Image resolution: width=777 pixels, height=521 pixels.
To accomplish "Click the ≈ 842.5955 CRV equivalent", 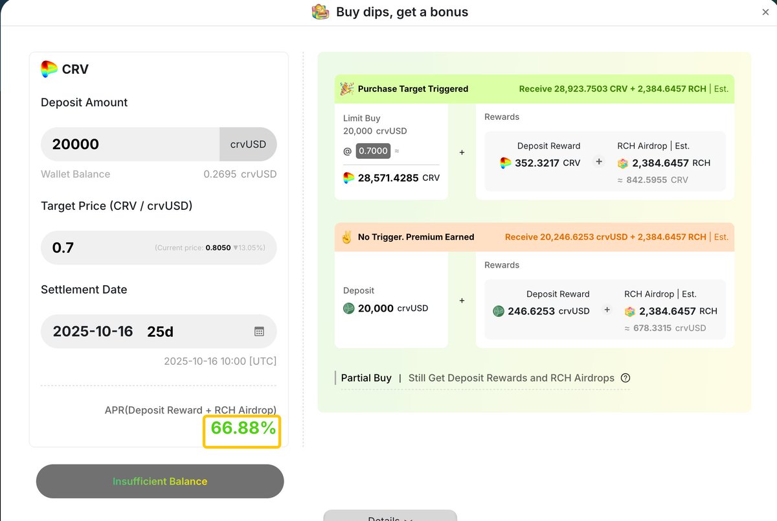I will point(653,180).
